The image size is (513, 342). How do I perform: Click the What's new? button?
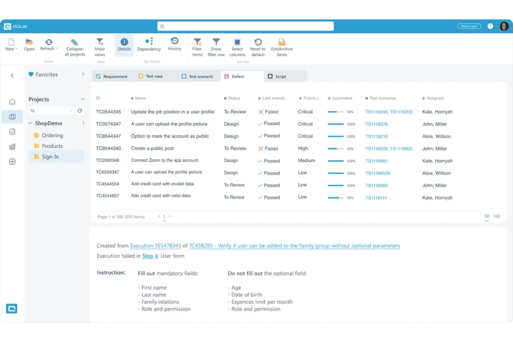469,26
